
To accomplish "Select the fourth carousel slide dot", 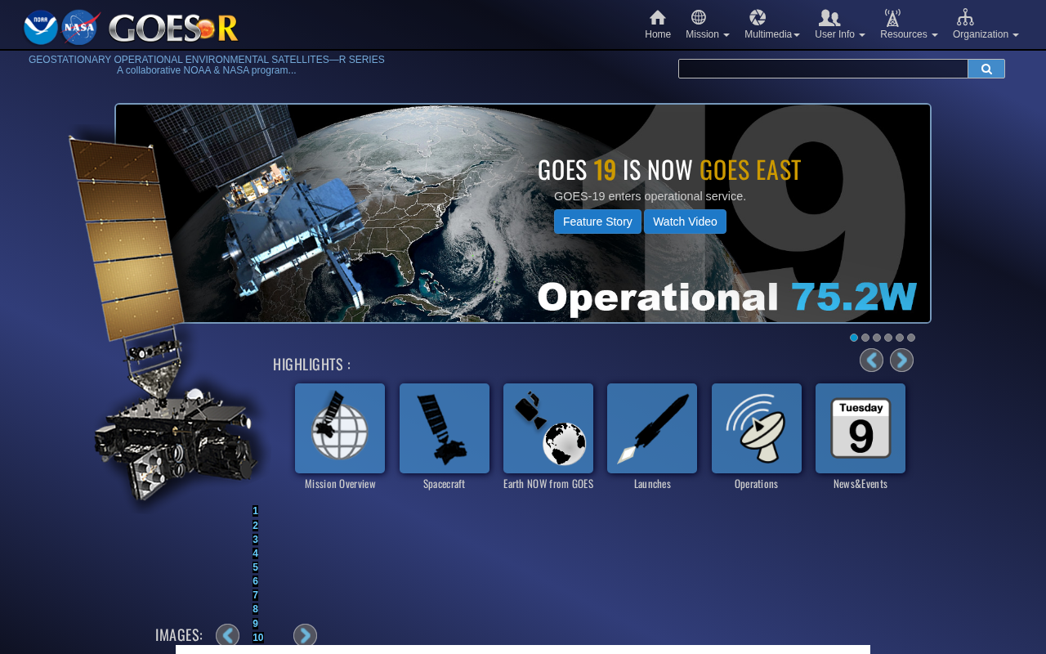I will coord(888,338).
